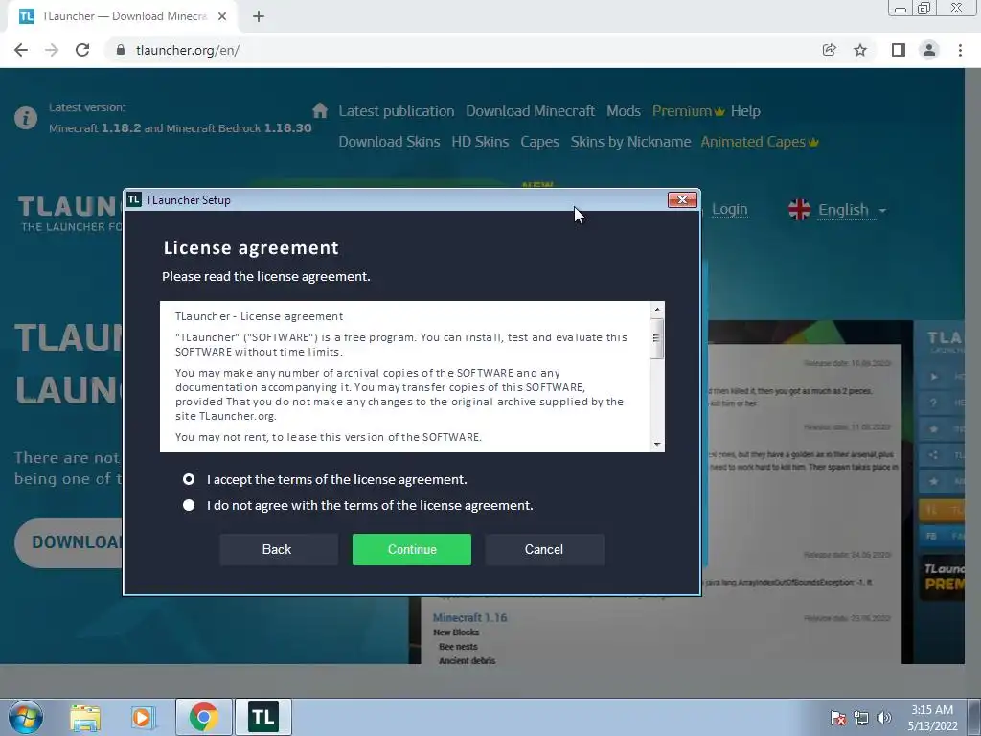The image size is (981, 736).
Task: Click the share page icon in Chrome
Action: click(x=829, y=50)
